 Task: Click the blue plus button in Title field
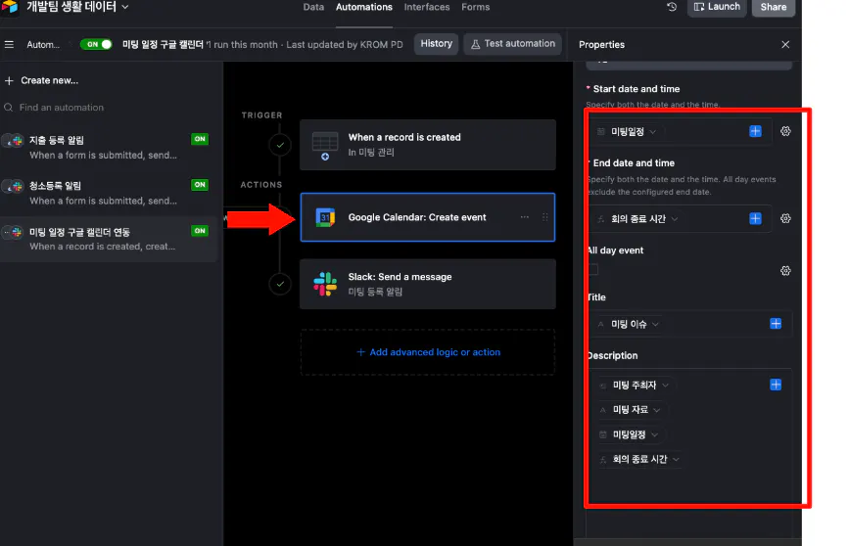pos(776,324)
